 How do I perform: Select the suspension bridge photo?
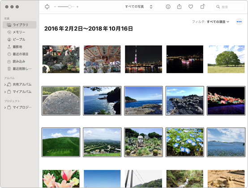(143, 179)
